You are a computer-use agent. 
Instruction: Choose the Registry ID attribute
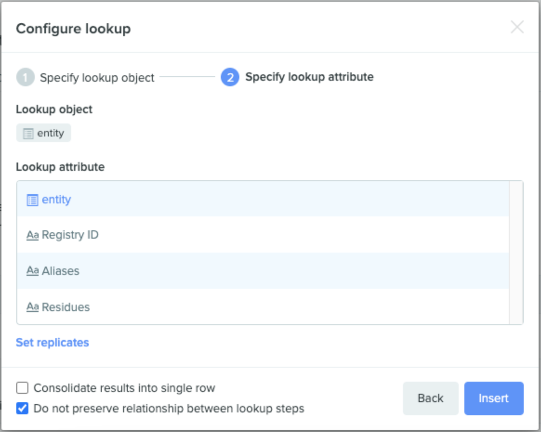(x=263, y=235)
